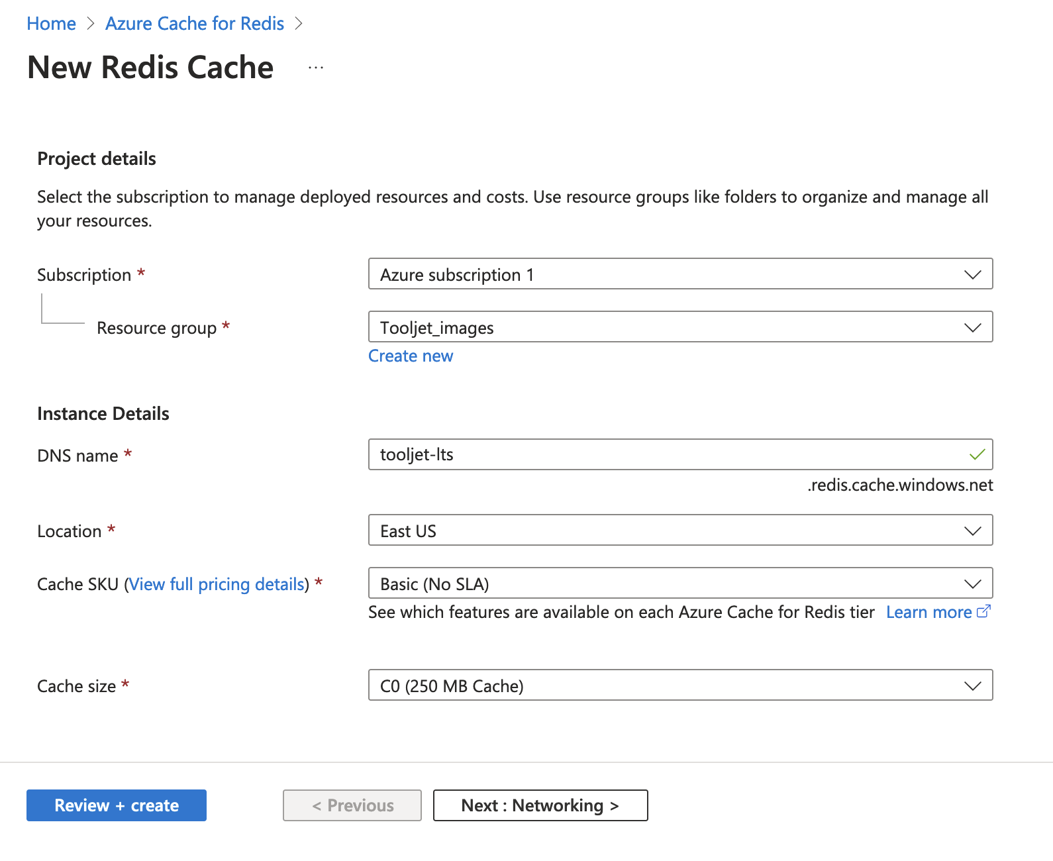Click the New Redis Cache page title
Image resolution: width=1053 pixels, height=861 pixels.
tap(150, 68)
